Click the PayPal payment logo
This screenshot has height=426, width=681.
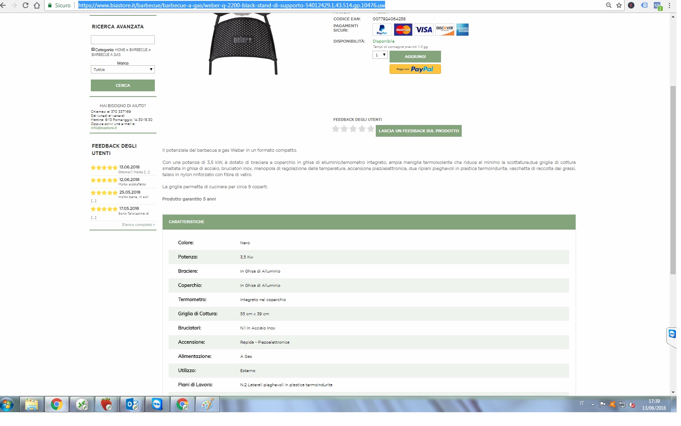point(382,30)
